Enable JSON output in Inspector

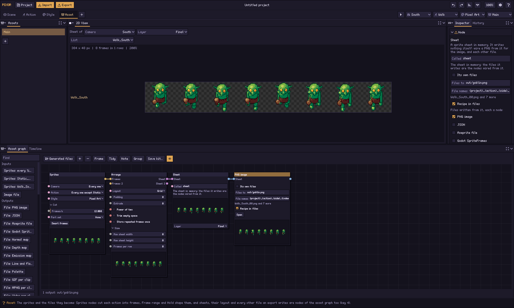454,125
